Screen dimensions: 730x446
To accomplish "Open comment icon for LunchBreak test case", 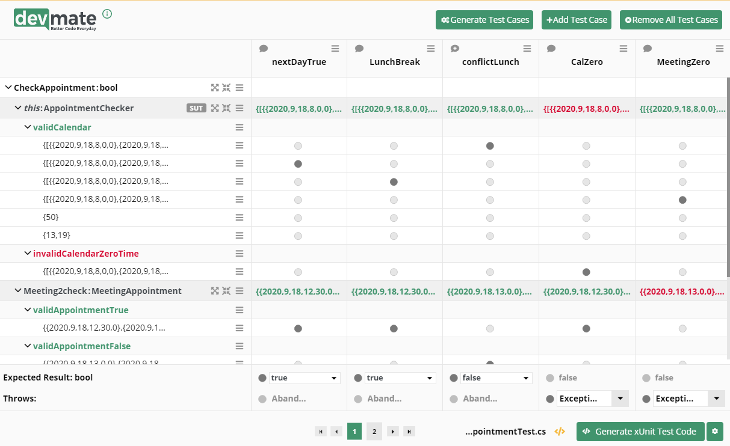I will point(359,49).
